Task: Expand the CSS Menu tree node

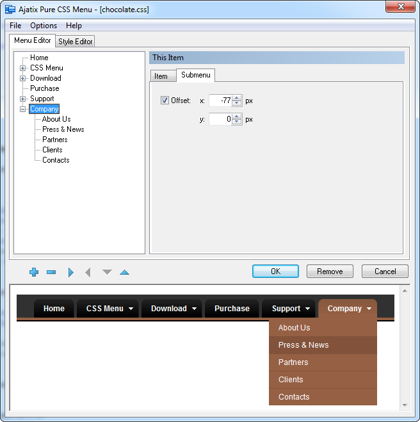Action: pyautogui.click(x=22, y=68)
